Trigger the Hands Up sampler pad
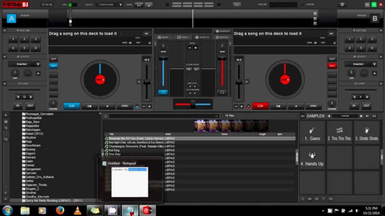The image size is (385, 216). (x=312, y=158)
